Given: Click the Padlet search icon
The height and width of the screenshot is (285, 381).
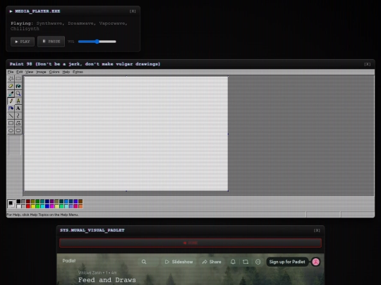Looking at the screenshot, I should tap(144, 262).
